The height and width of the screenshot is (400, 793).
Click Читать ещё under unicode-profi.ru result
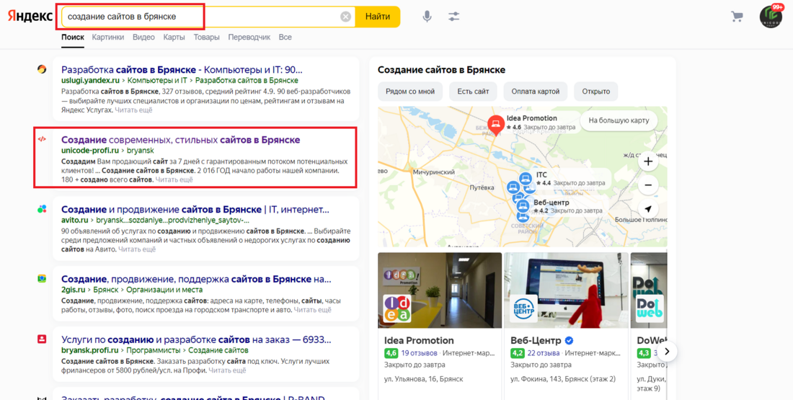(x=174, y=179)
